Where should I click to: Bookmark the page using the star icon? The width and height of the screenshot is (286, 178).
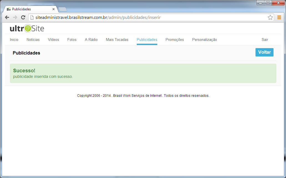coord(270,17)
